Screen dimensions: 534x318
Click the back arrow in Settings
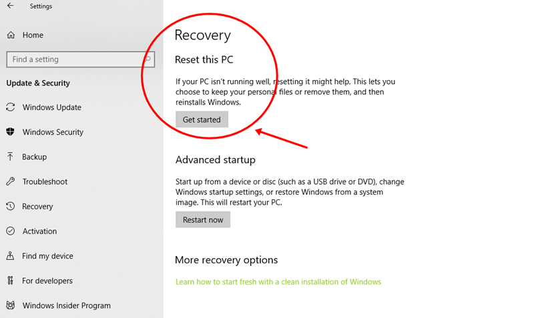click(11, 6)
